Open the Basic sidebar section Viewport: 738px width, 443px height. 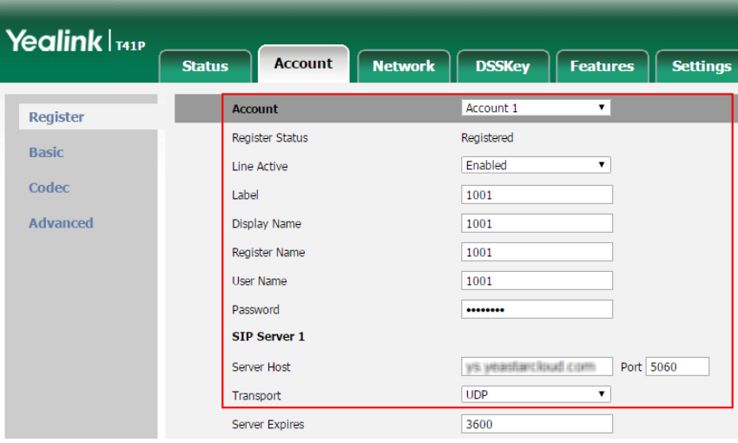coord(46,152)
